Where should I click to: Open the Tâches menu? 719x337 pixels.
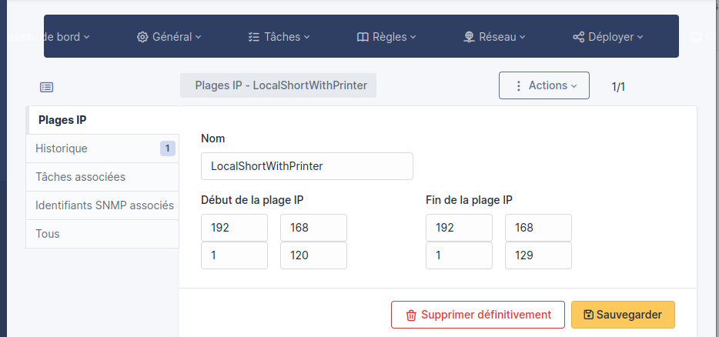coord(279,37)
